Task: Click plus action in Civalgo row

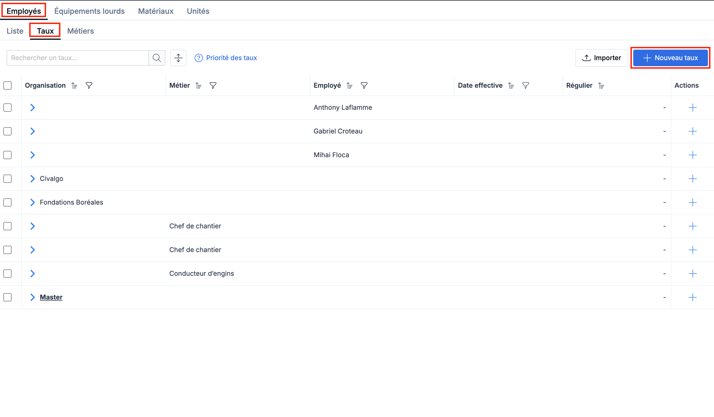Action: point(692,179)
